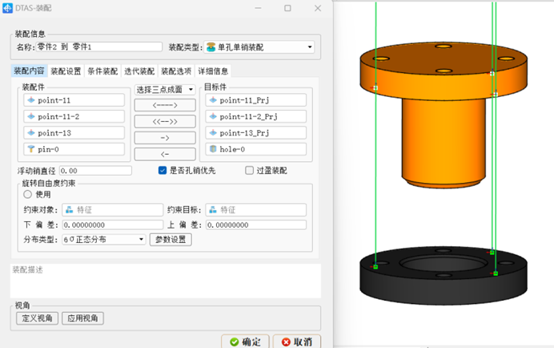Open the 装配类型 dropdown
The height and width of the screenshot is (348, 554).
pos(310,47)
